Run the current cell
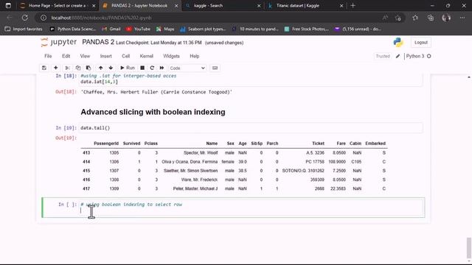472x265 pixels. click(x=128, y=68)
